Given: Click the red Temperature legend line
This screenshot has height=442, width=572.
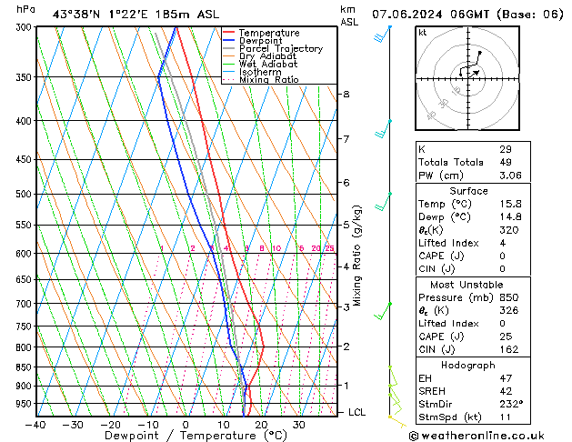Looking at the screenshot, I should (x=230, y=33).
